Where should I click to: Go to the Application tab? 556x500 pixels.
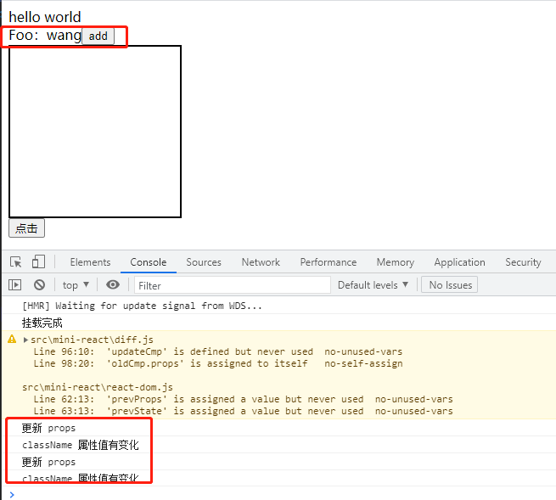459,262
